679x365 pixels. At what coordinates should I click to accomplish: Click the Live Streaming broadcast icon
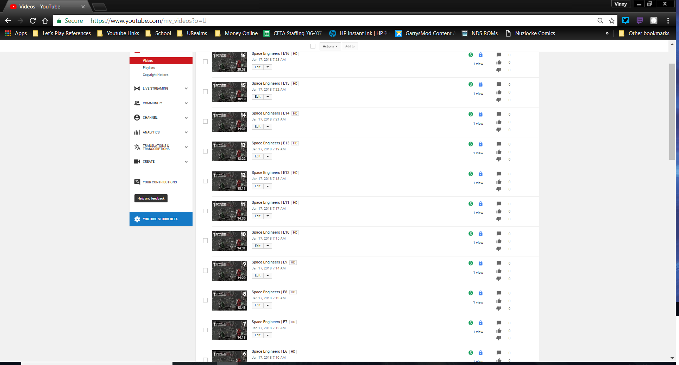pyautogui.click(x=137, y=89)
